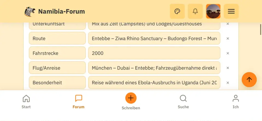Go to Namibia-Forum home title
This screenshot has width=262, height=121.
tap(61, 11)
